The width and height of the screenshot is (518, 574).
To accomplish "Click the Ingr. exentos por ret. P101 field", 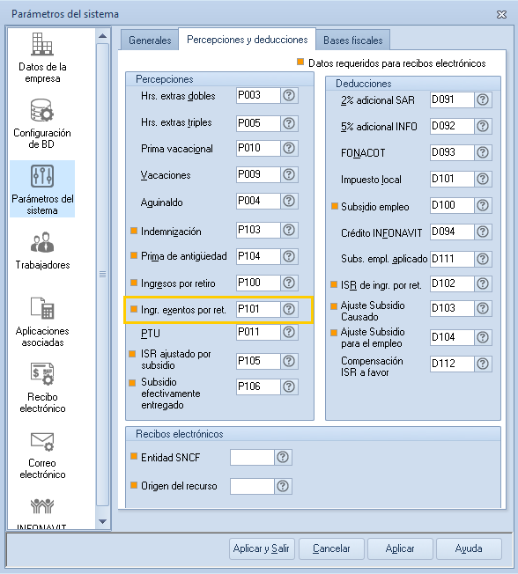I will click(x=258, y=309).
